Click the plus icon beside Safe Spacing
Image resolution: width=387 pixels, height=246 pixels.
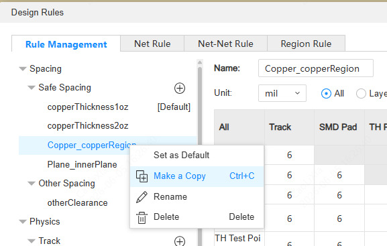[180, 88]
